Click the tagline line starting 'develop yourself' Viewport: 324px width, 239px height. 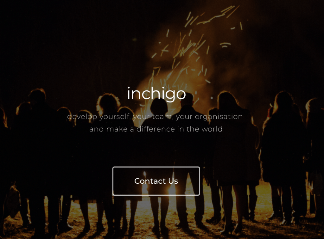click(x=155, y=117)
